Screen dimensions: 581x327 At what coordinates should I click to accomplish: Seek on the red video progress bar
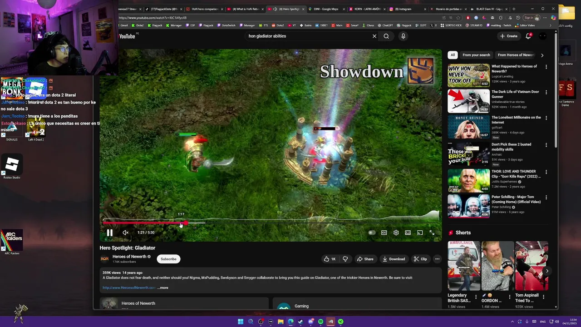click(144, 223)
